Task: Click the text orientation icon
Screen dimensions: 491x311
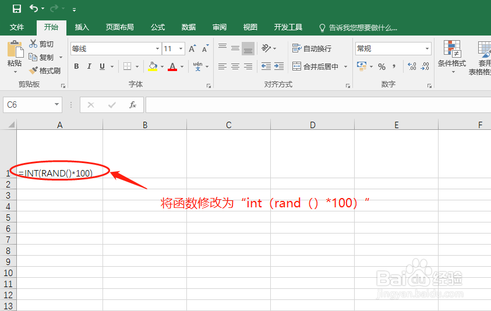Action: [267, 48]
